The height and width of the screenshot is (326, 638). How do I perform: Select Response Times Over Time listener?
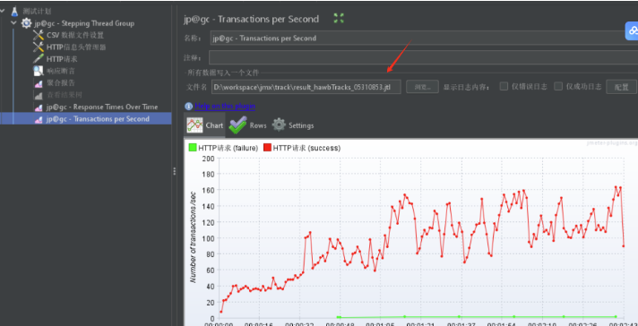(x=96, y=107)
